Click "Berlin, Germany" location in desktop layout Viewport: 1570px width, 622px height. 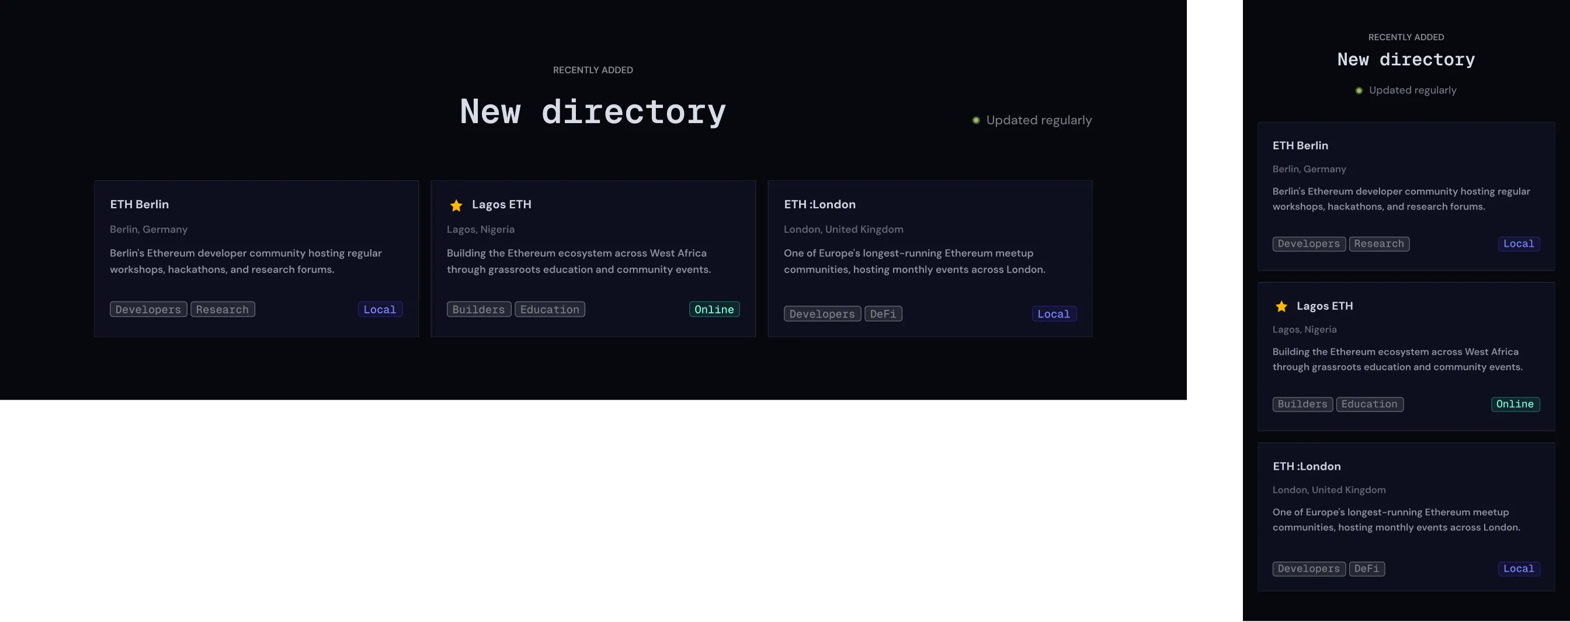pyautogui.click(x=149, y=229)
